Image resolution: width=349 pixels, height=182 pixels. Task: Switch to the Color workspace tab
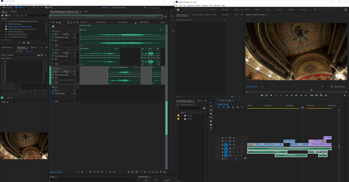[x=247, y=10]
